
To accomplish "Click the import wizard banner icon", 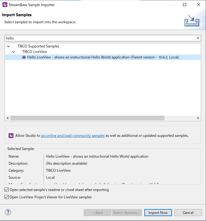I will [192, 21].
